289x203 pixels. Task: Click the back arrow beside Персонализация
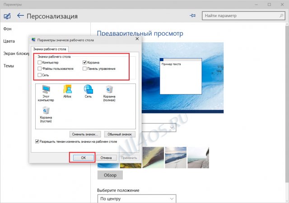[x=20, y=16]
